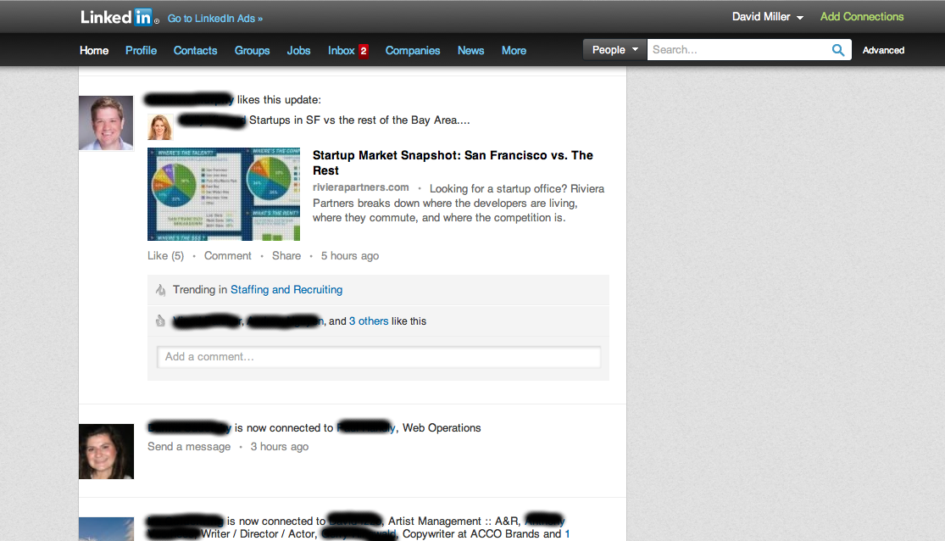
Task: Click the Trending flame icon
Action: [160, 290]
